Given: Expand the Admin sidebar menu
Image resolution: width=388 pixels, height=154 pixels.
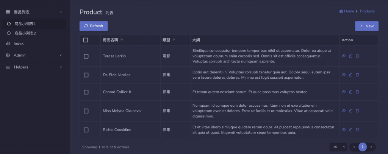Looking at the screenshot, I should coord(33,55).
